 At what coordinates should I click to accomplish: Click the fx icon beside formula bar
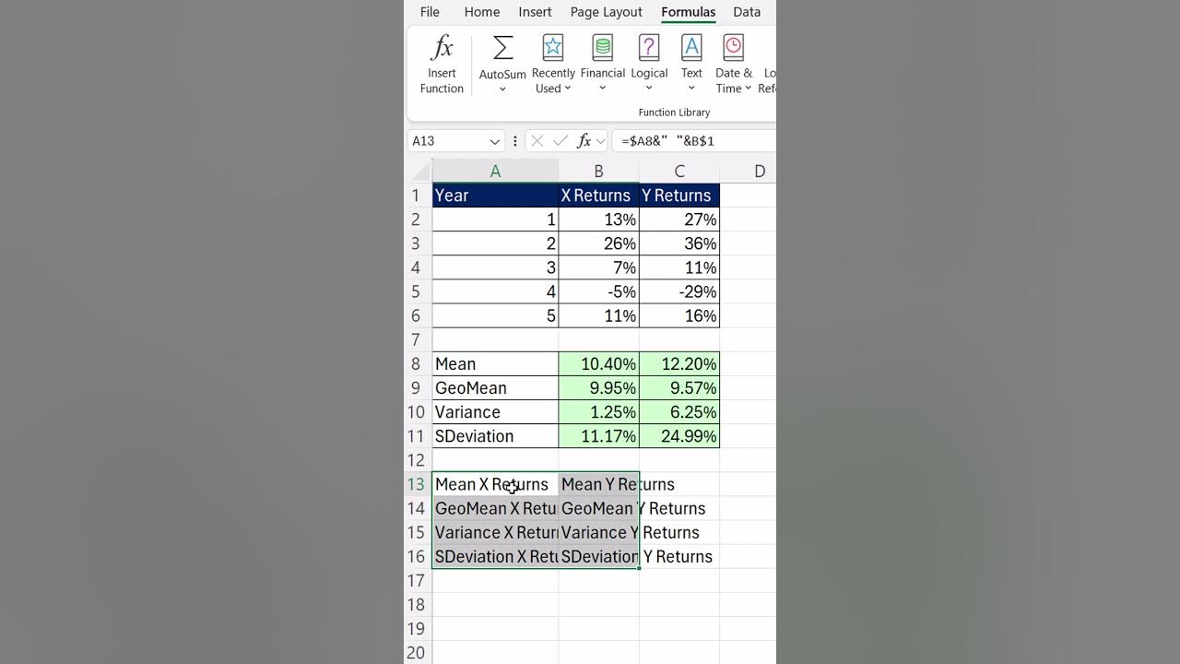(584, 141)
